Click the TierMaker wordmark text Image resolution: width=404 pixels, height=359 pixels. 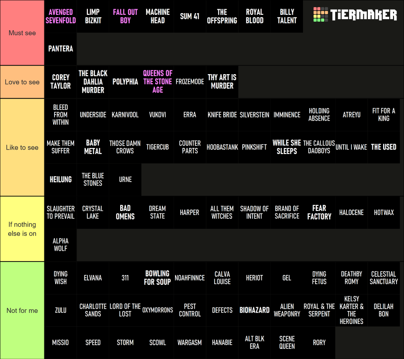coord(363,15)
